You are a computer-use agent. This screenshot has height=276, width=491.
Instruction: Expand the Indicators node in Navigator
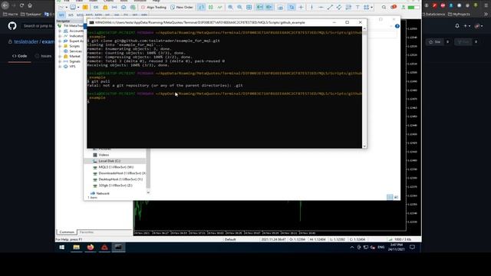click(x=60, y=36)
